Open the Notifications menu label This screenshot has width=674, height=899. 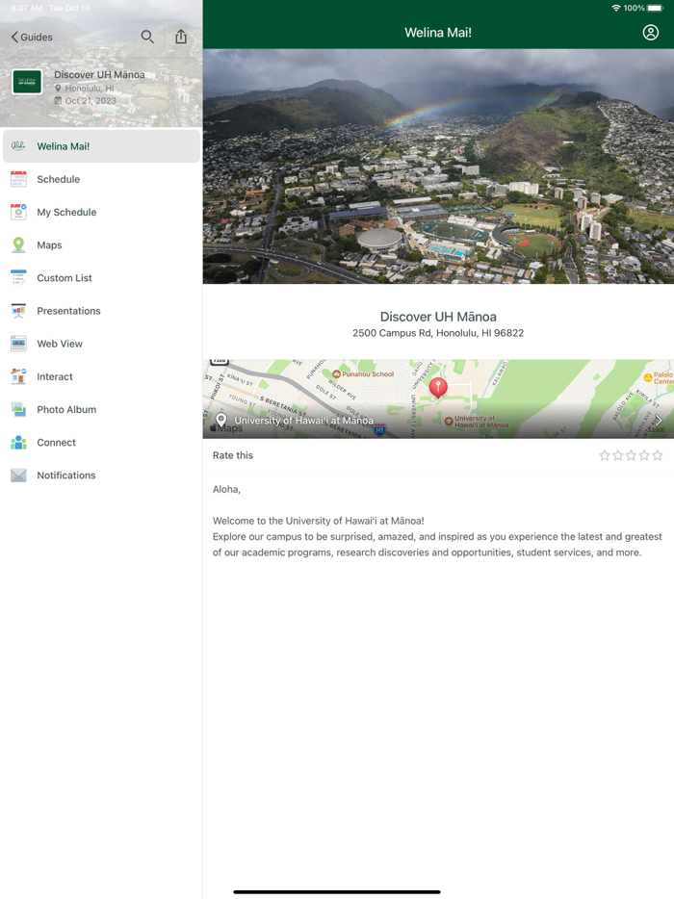66,475
